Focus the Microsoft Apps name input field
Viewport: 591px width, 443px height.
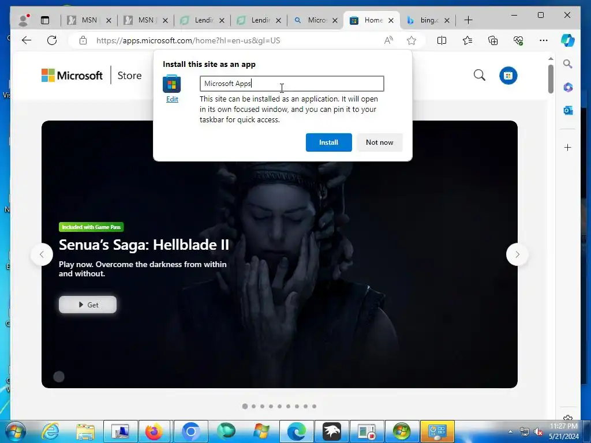(291, 84)
